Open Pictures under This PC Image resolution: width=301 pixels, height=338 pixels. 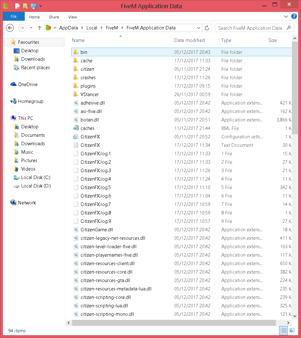click(25, 160)
